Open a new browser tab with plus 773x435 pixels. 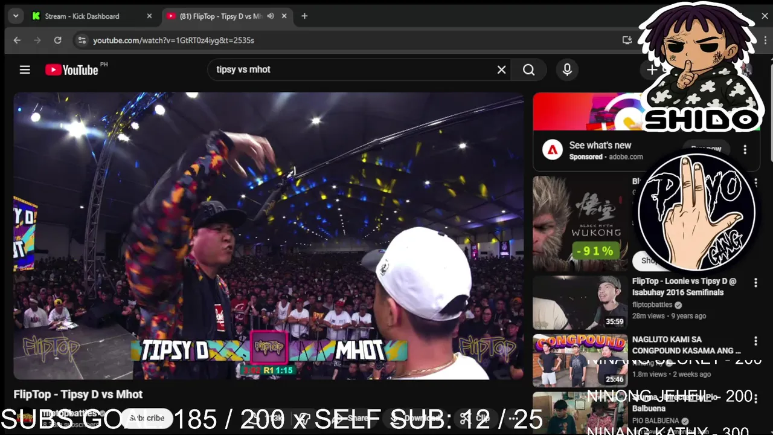[304, 16]
